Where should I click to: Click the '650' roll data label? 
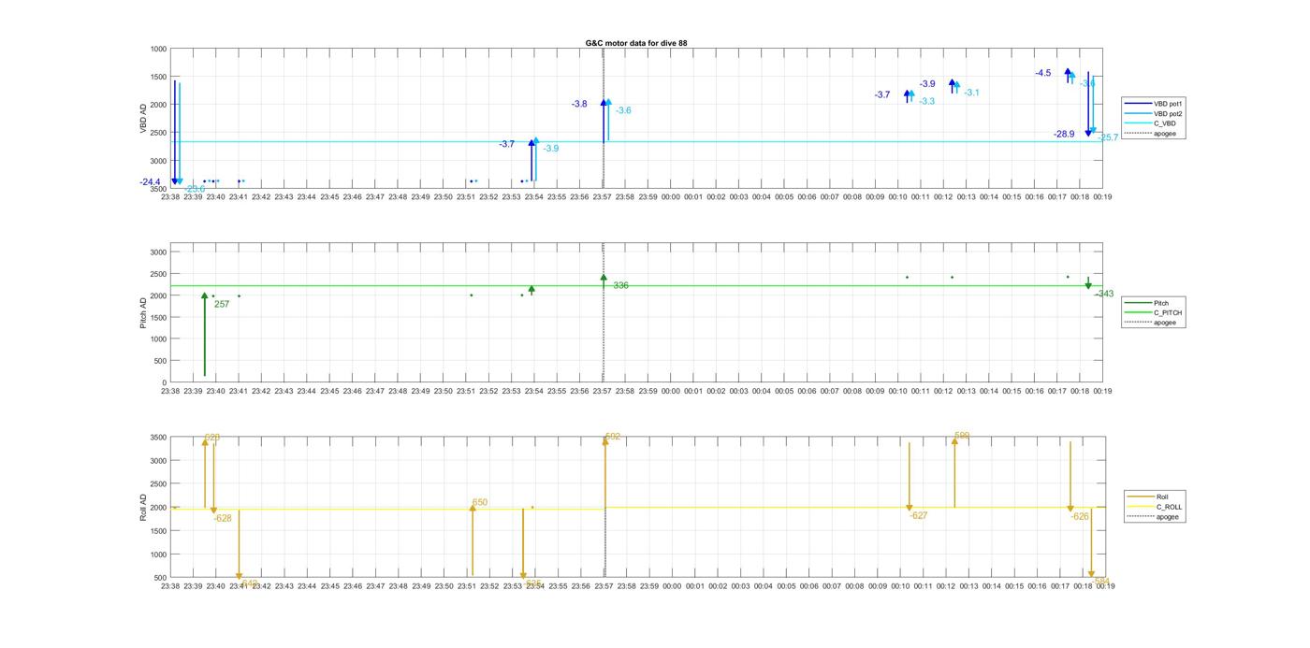coord(480,503)
